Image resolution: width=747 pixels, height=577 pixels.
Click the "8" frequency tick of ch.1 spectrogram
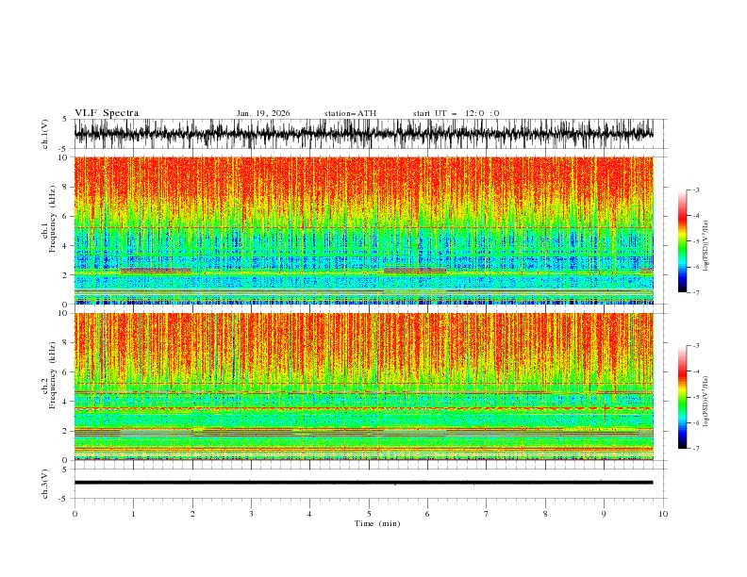click(x=65, y=187)
